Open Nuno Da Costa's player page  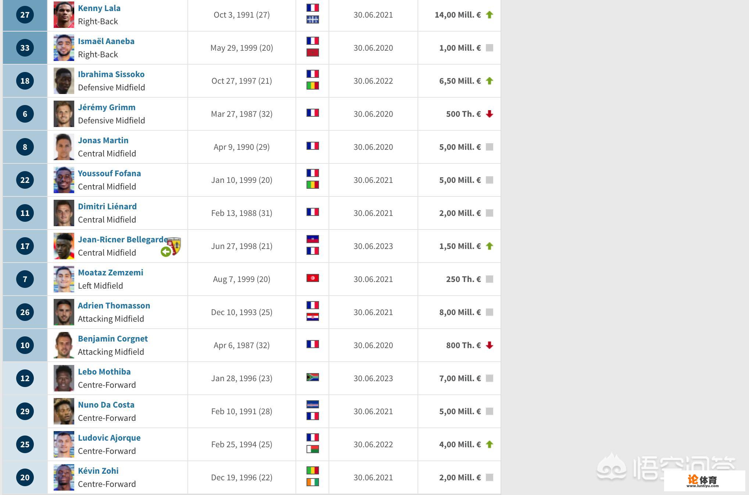106,405
